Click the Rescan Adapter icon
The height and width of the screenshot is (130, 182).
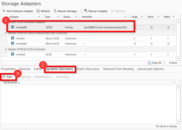86,11
